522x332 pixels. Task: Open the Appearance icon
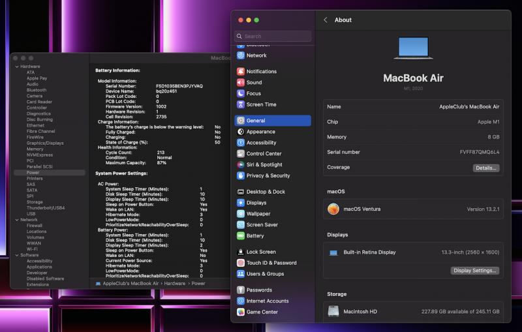point(241,132)
